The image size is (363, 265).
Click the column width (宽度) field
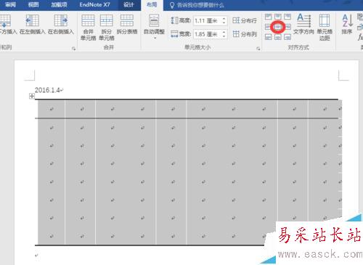click(x=208, y=34)
